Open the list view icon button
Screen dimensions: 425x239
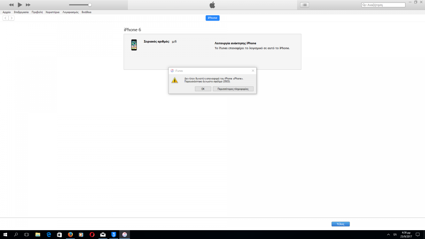click(305, 5)
